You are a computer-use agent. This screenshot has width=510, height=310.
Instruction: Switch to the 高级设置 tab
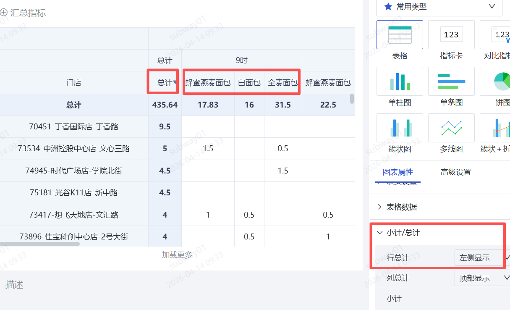tap(455, 172)
